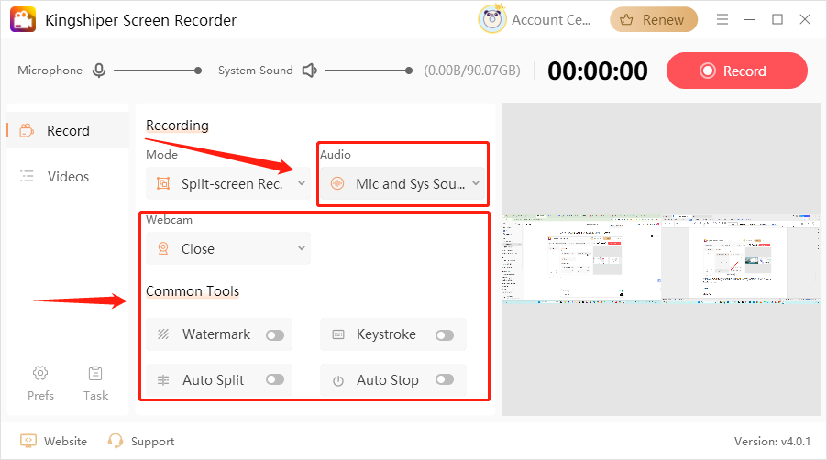The width and height of the screenshot is (827, 460).
Task: Click the Support headset icon
Action: coord(116,441)
